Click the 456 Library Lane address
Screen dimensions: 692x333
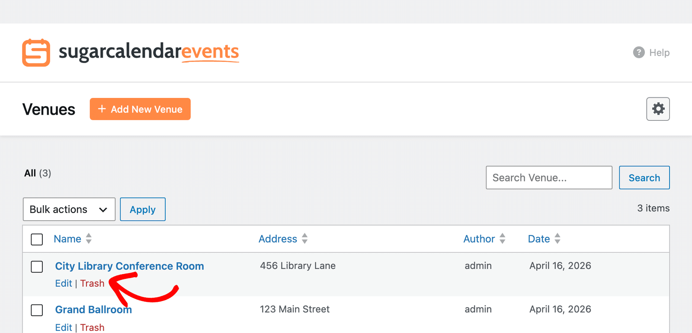coord(298,265)
